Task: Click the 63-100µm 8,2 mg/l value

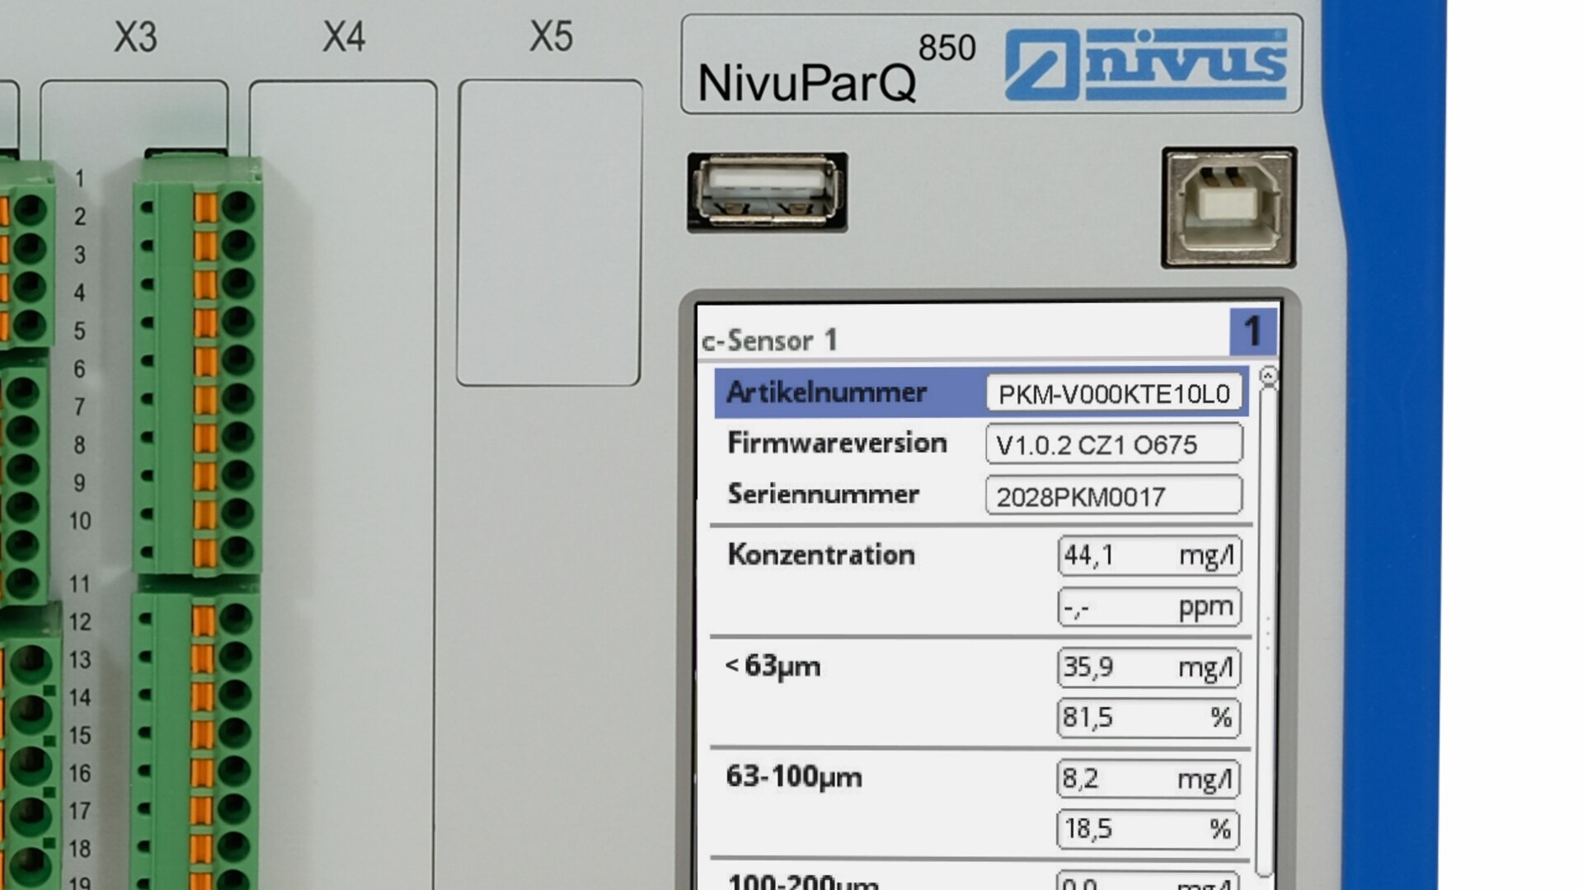Action: coord(1148,778)
